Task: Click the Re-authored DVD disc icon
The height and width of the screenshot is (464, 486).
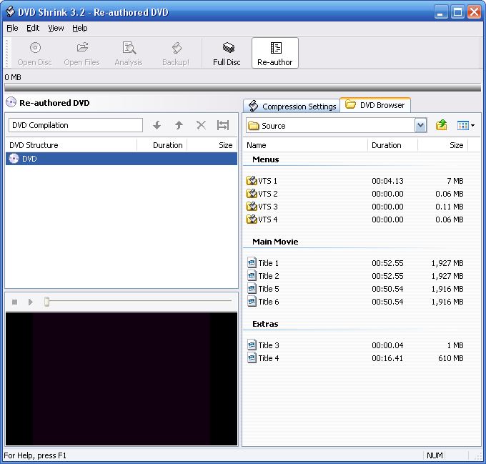Action: (x=11, y=102)
